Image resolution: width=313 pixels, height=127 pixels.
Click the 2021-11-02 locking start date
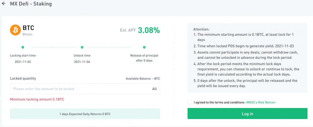point(23,62)
